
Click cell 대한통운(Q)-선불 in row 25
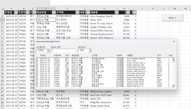(46, 99)
